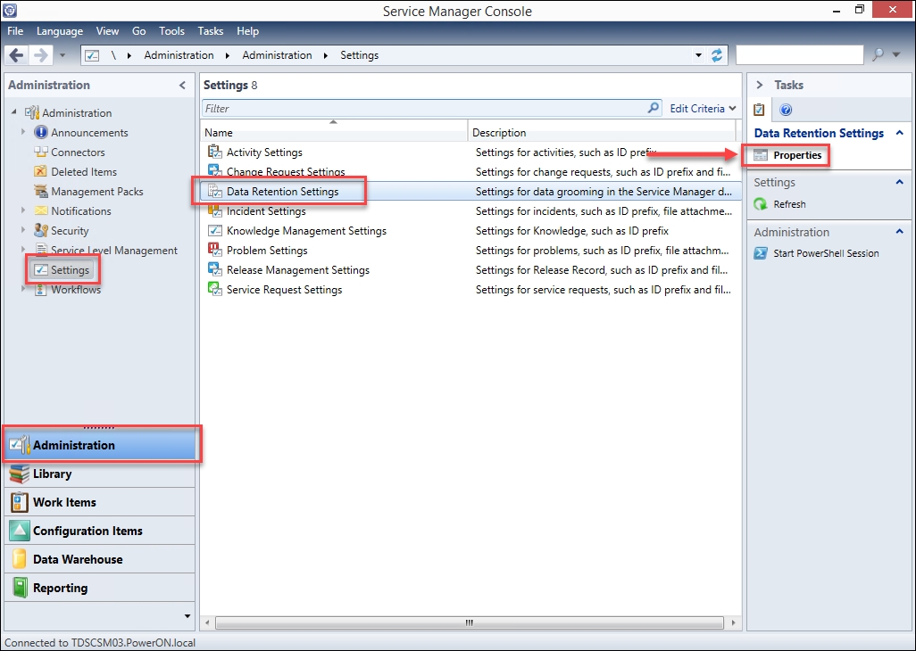Select the Data Retention Settings row
The height and width of the screenshot is (651, 916).
[470, 192]
